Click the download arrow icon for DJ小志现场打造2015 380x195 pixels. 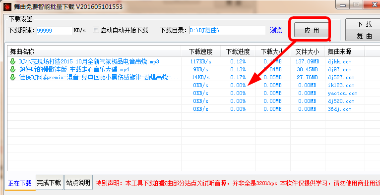pos(12,61)
